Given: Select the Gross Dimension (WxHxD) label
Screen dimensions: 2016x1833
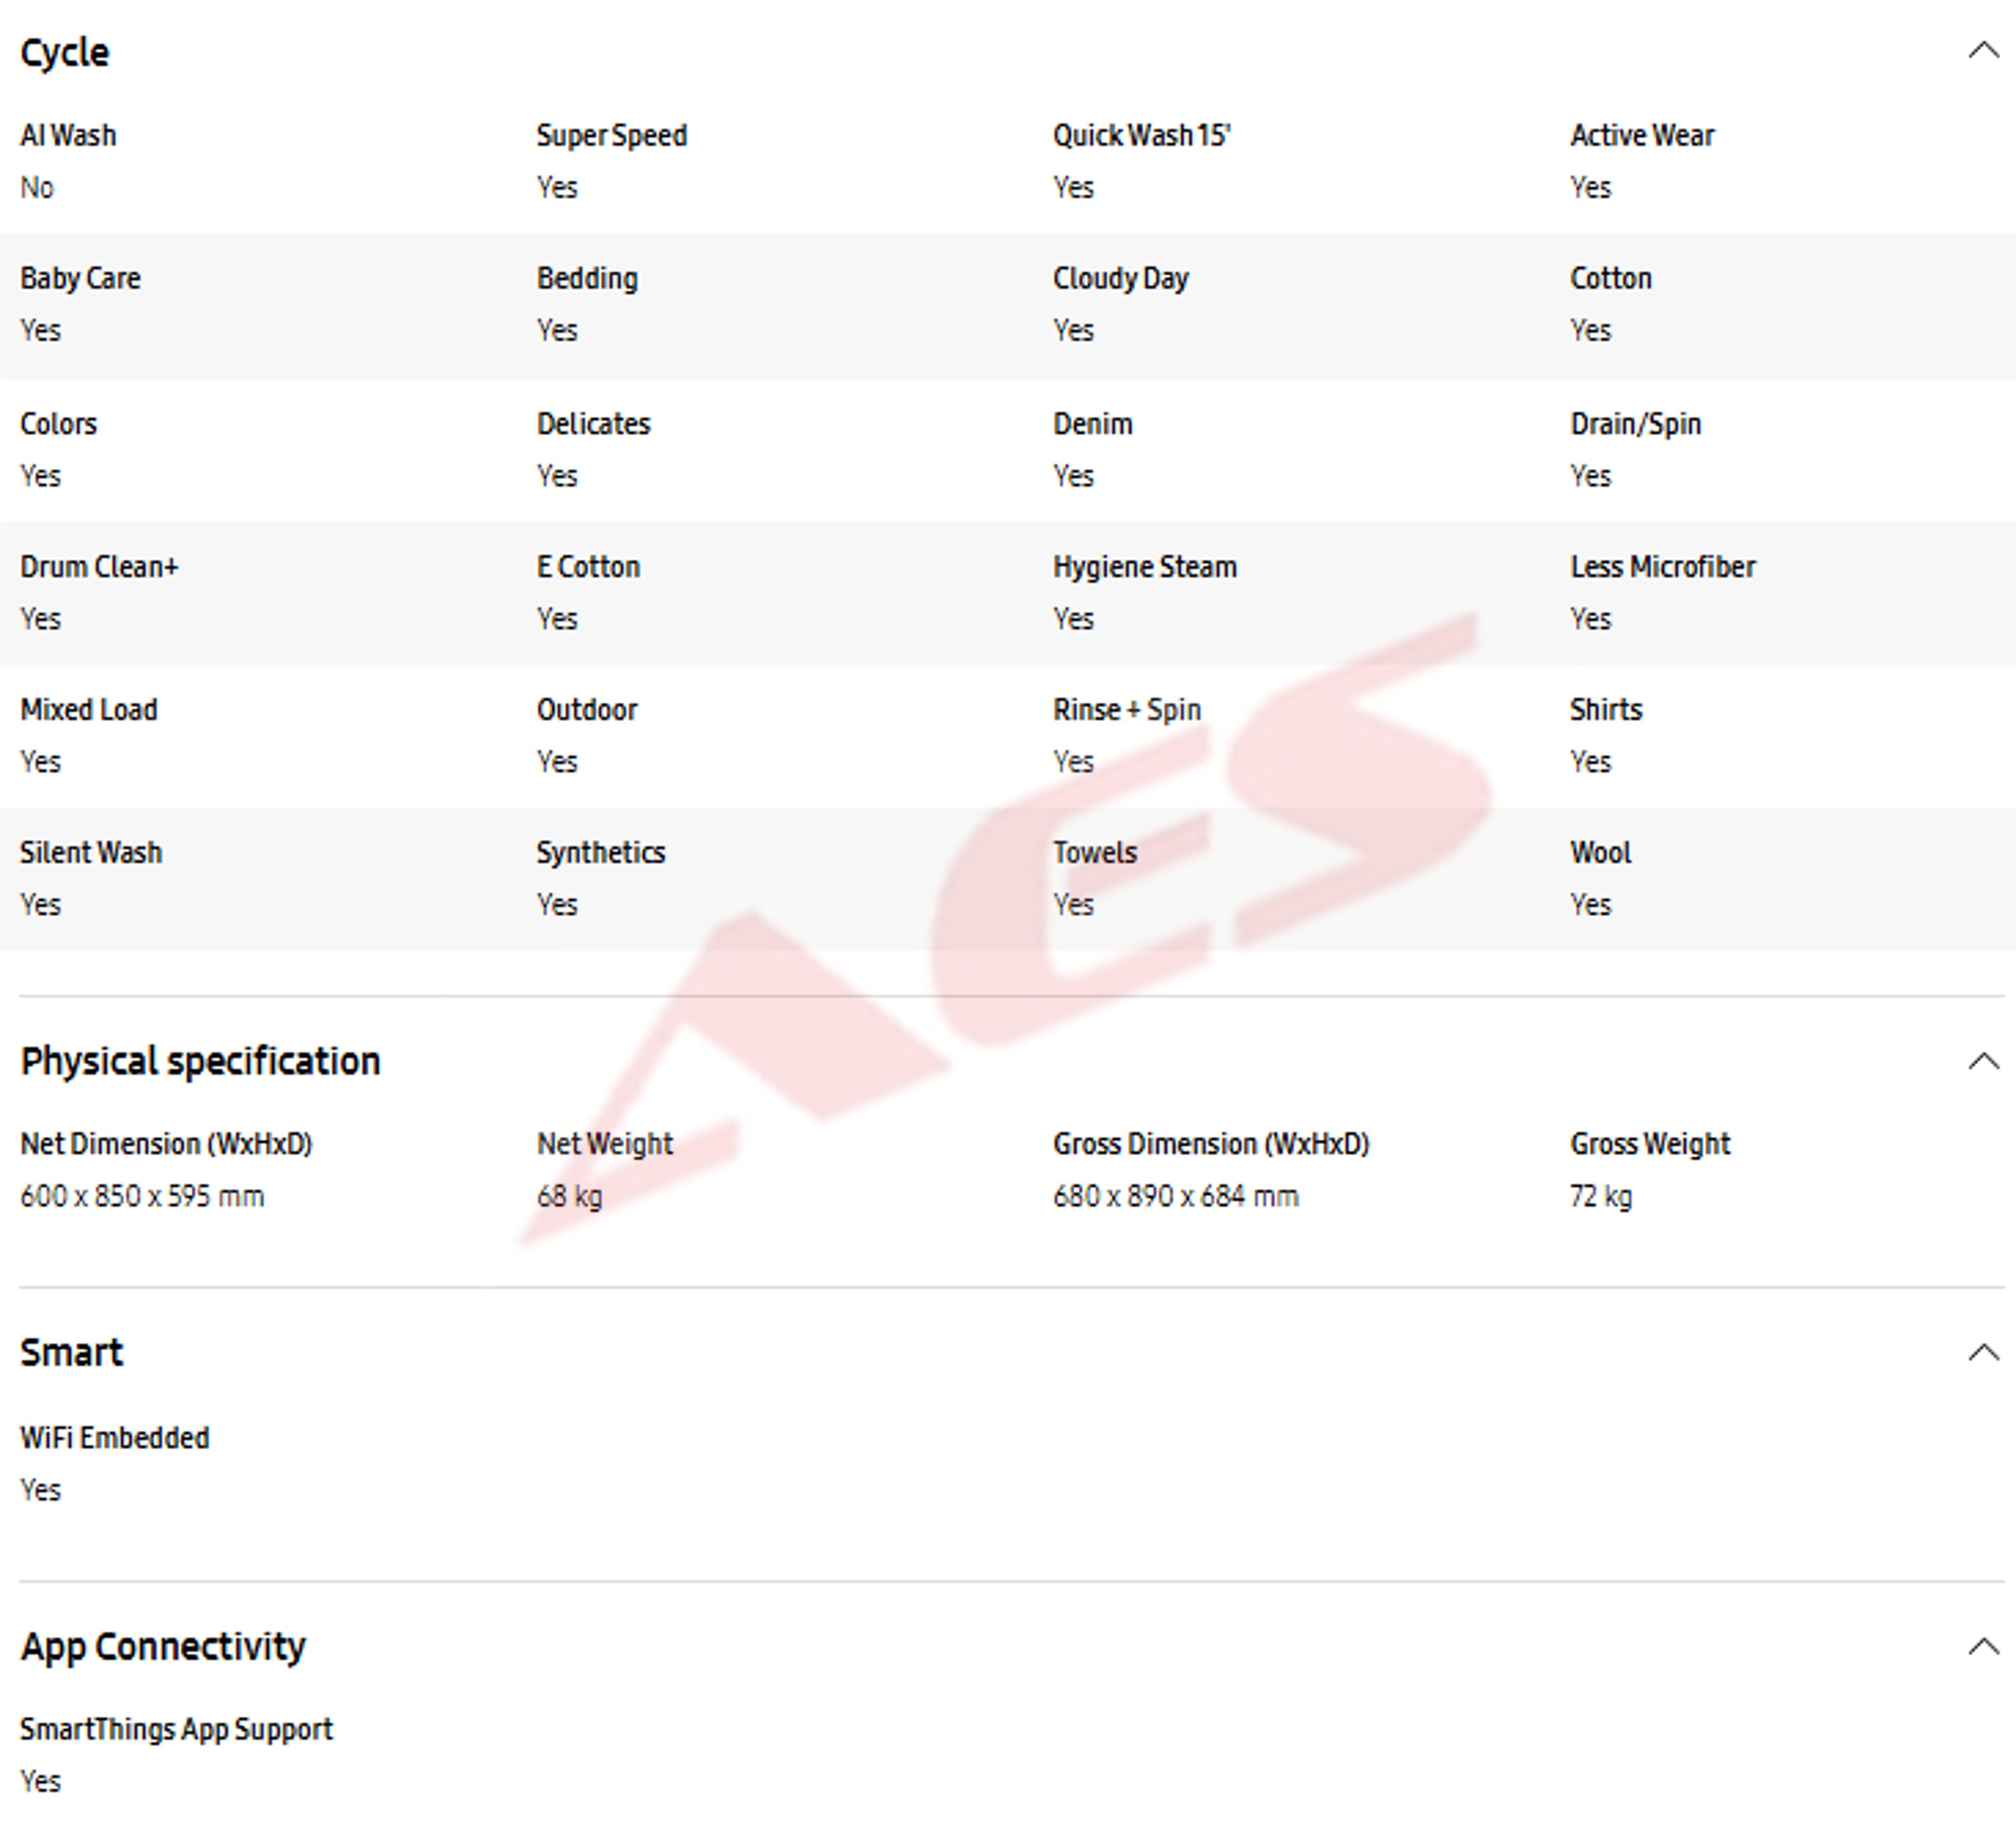Looking at the screenshot, I should pos(1211,1145).
